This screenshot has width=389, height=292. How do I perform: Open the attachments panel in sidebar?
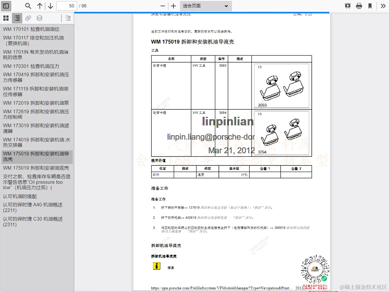pos(28,18)
